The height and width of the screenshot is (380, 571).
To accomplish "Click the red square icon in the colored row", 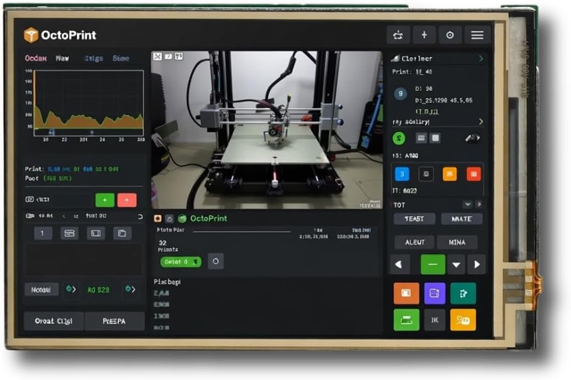I will coord(473,174).
